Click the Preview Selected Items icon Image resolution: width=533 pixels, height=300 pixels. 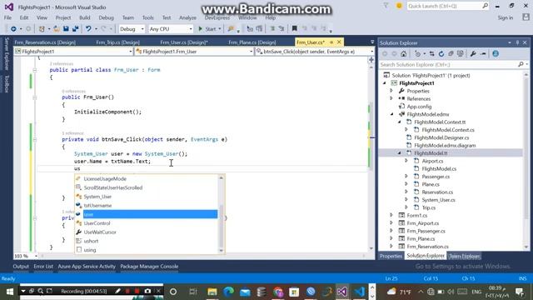click(x=483, y=53)
